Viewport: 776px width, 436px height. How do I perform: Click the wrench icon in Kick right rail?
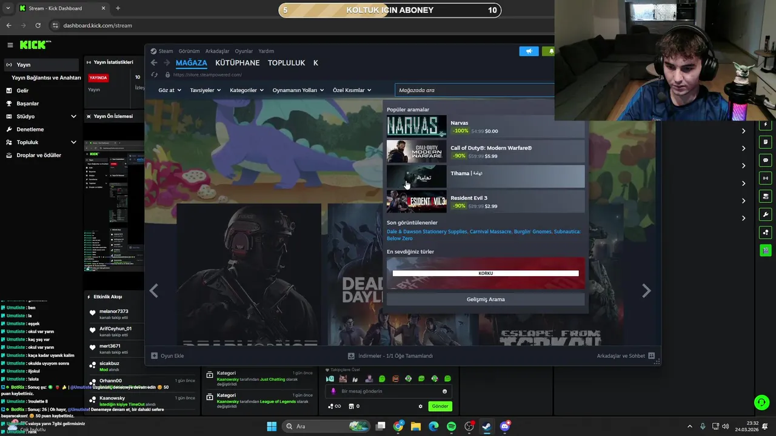766,214
